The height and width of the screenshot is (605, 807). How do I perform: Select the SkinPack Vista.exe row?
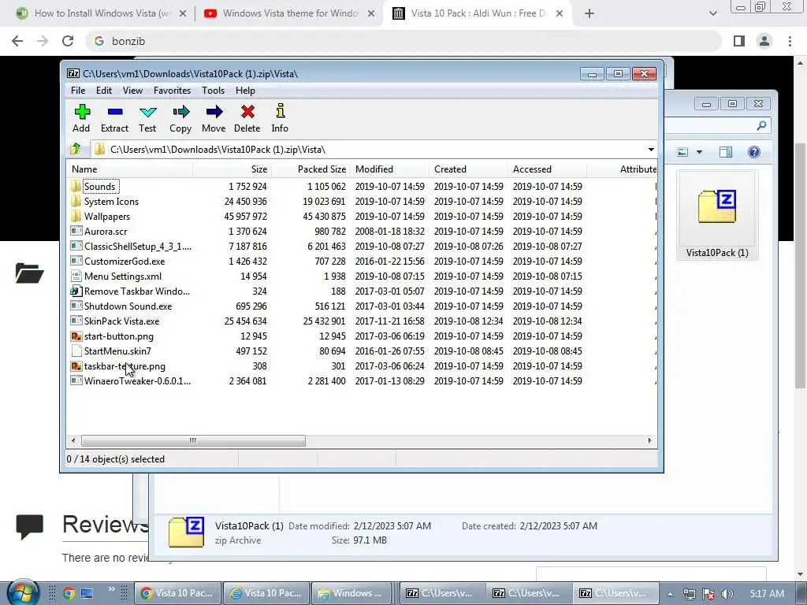pyautogui.click(x=362, y=321)
